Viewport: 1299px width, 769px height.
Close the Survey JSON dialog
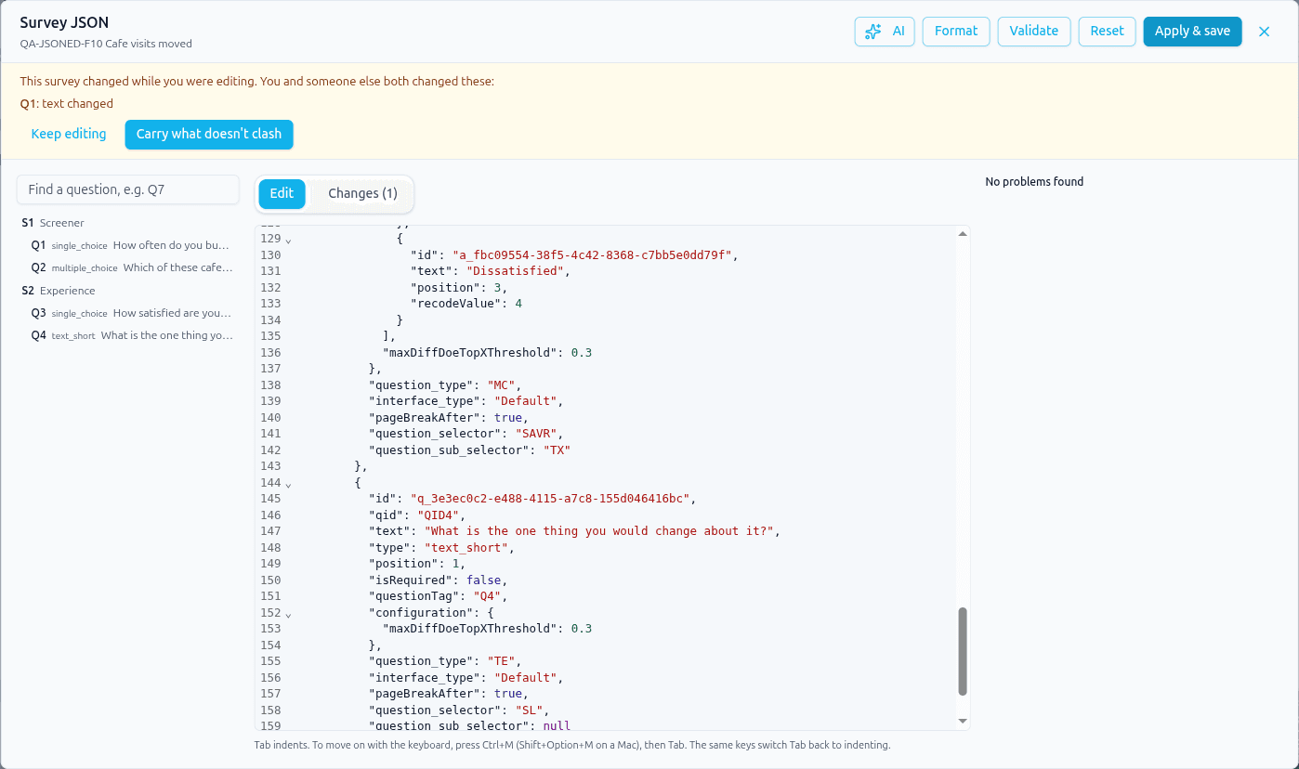pos(1264,32)
